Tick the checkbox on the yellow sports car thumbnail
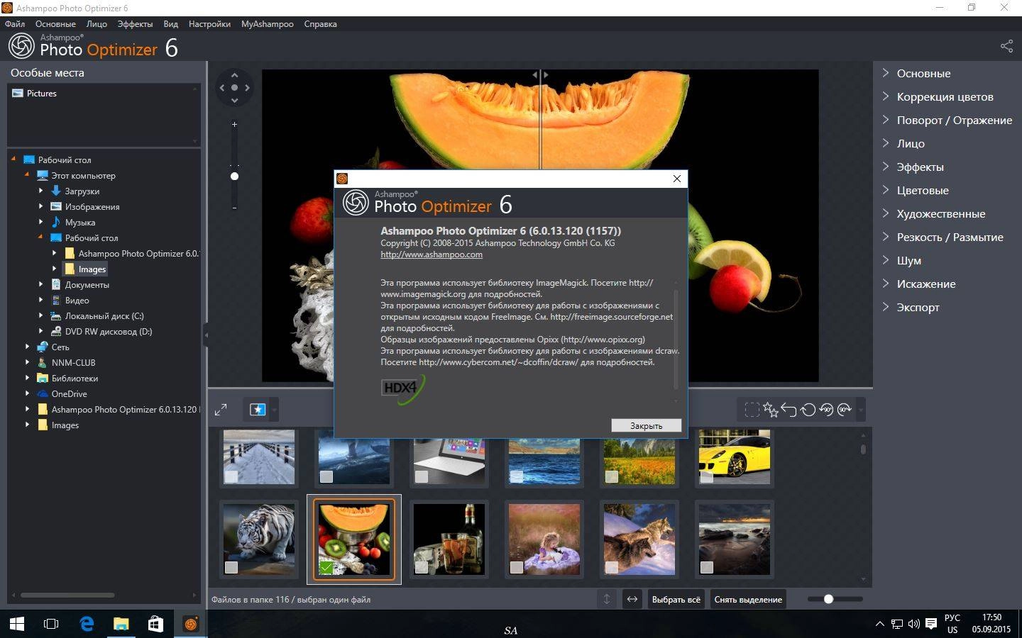 [707, 477]
